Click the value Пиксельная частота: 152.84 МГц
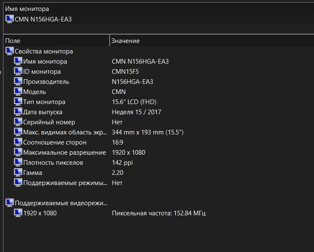314x252 pixels. point(159,213)
